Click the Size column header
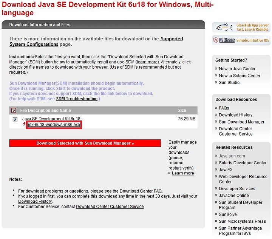 coord(182,110)
